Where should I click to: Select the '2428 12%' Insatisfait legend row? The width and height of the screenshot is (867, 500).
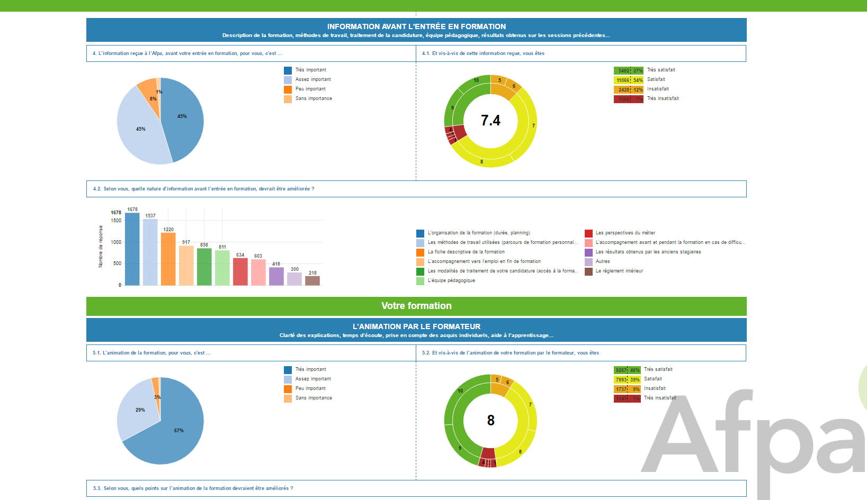[x=641, y=89]
